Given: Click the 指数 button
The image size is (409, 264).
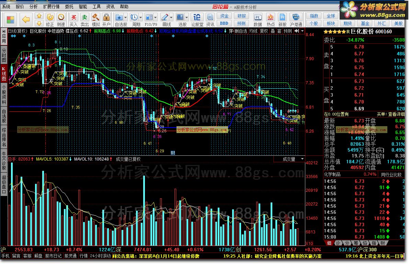Looking at the screenshot, I should point(314,16).
